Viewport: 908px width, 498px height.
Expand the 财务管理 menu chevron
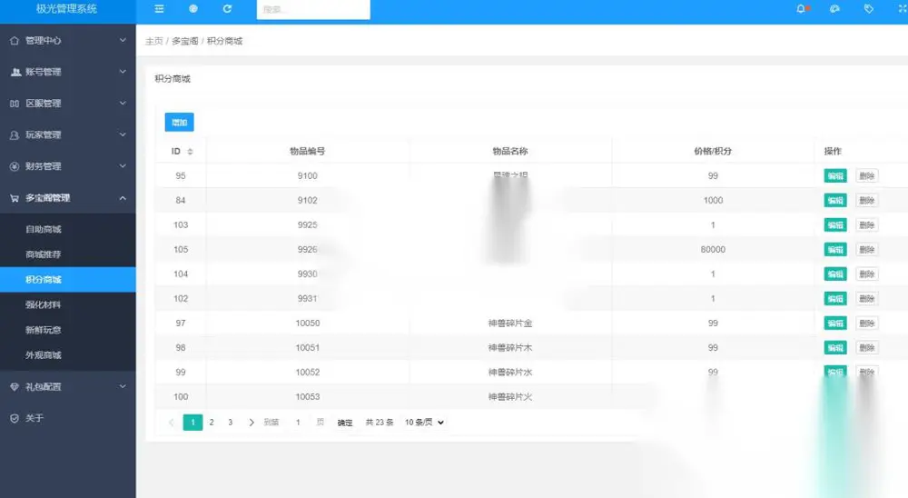(123, 165)
